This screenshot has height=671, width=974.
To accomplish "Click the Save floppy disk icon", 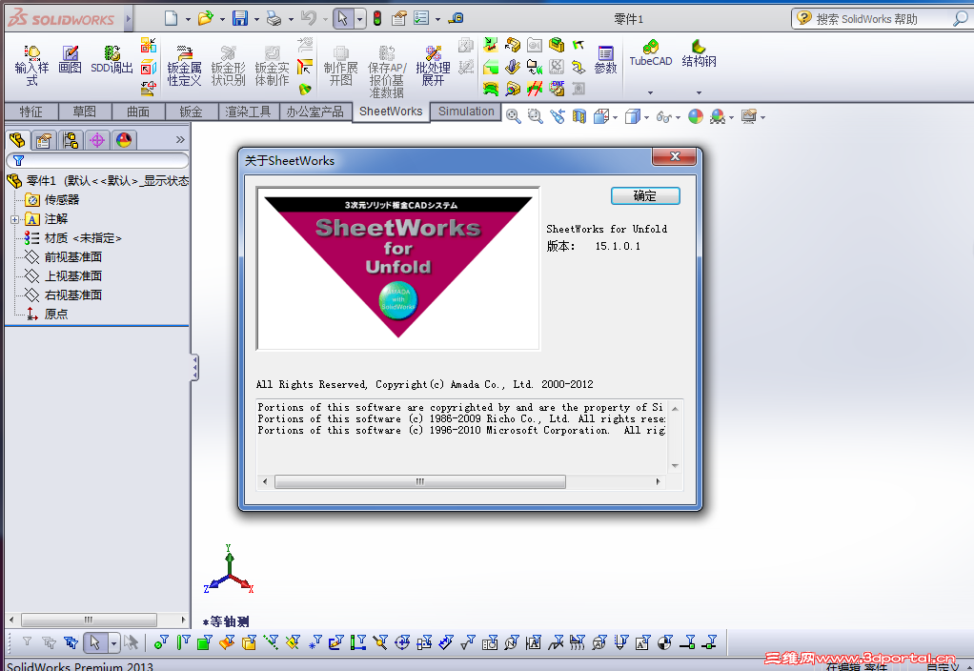I will tap(240, 18).
